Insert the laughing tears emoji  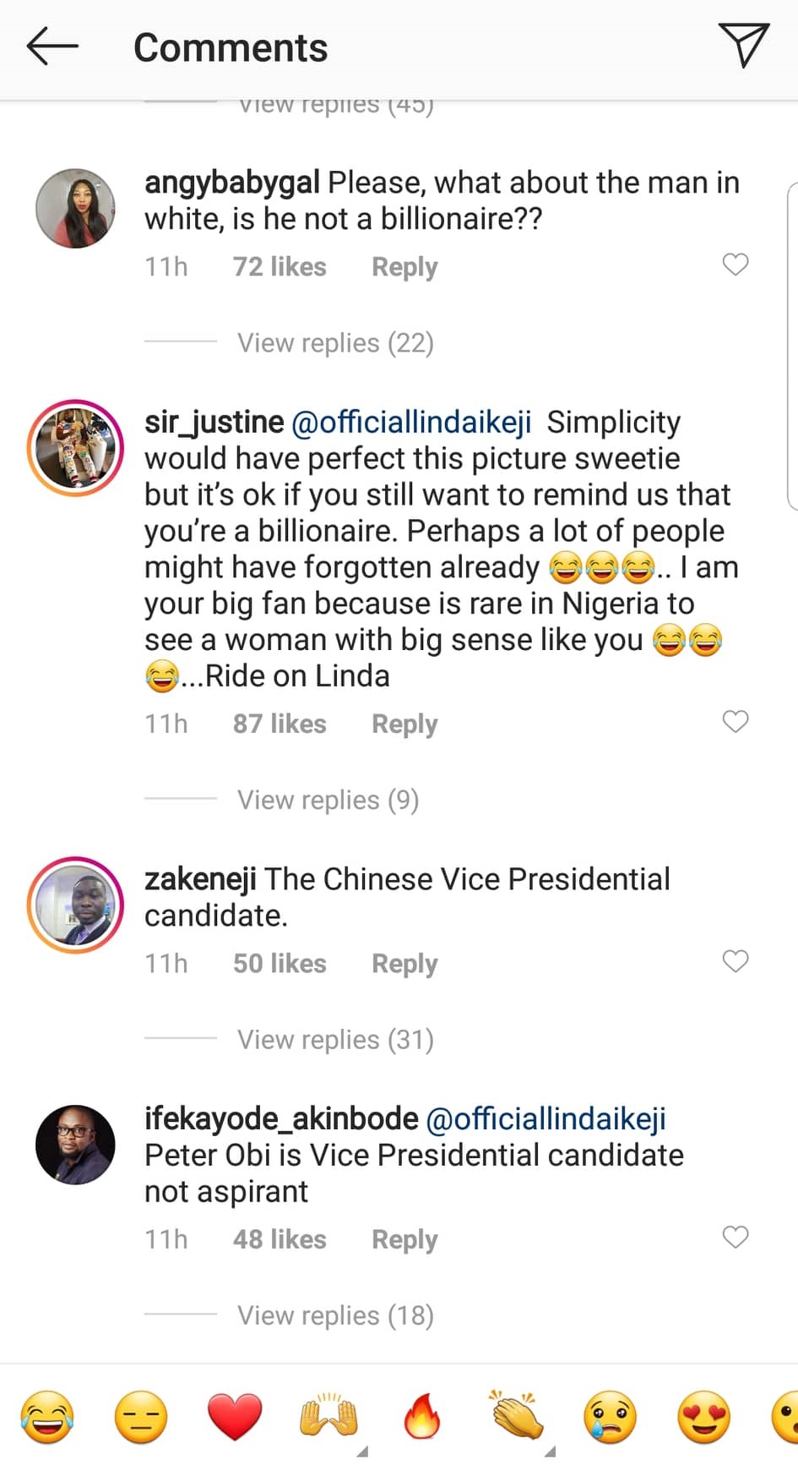[x=47, y=1417]
